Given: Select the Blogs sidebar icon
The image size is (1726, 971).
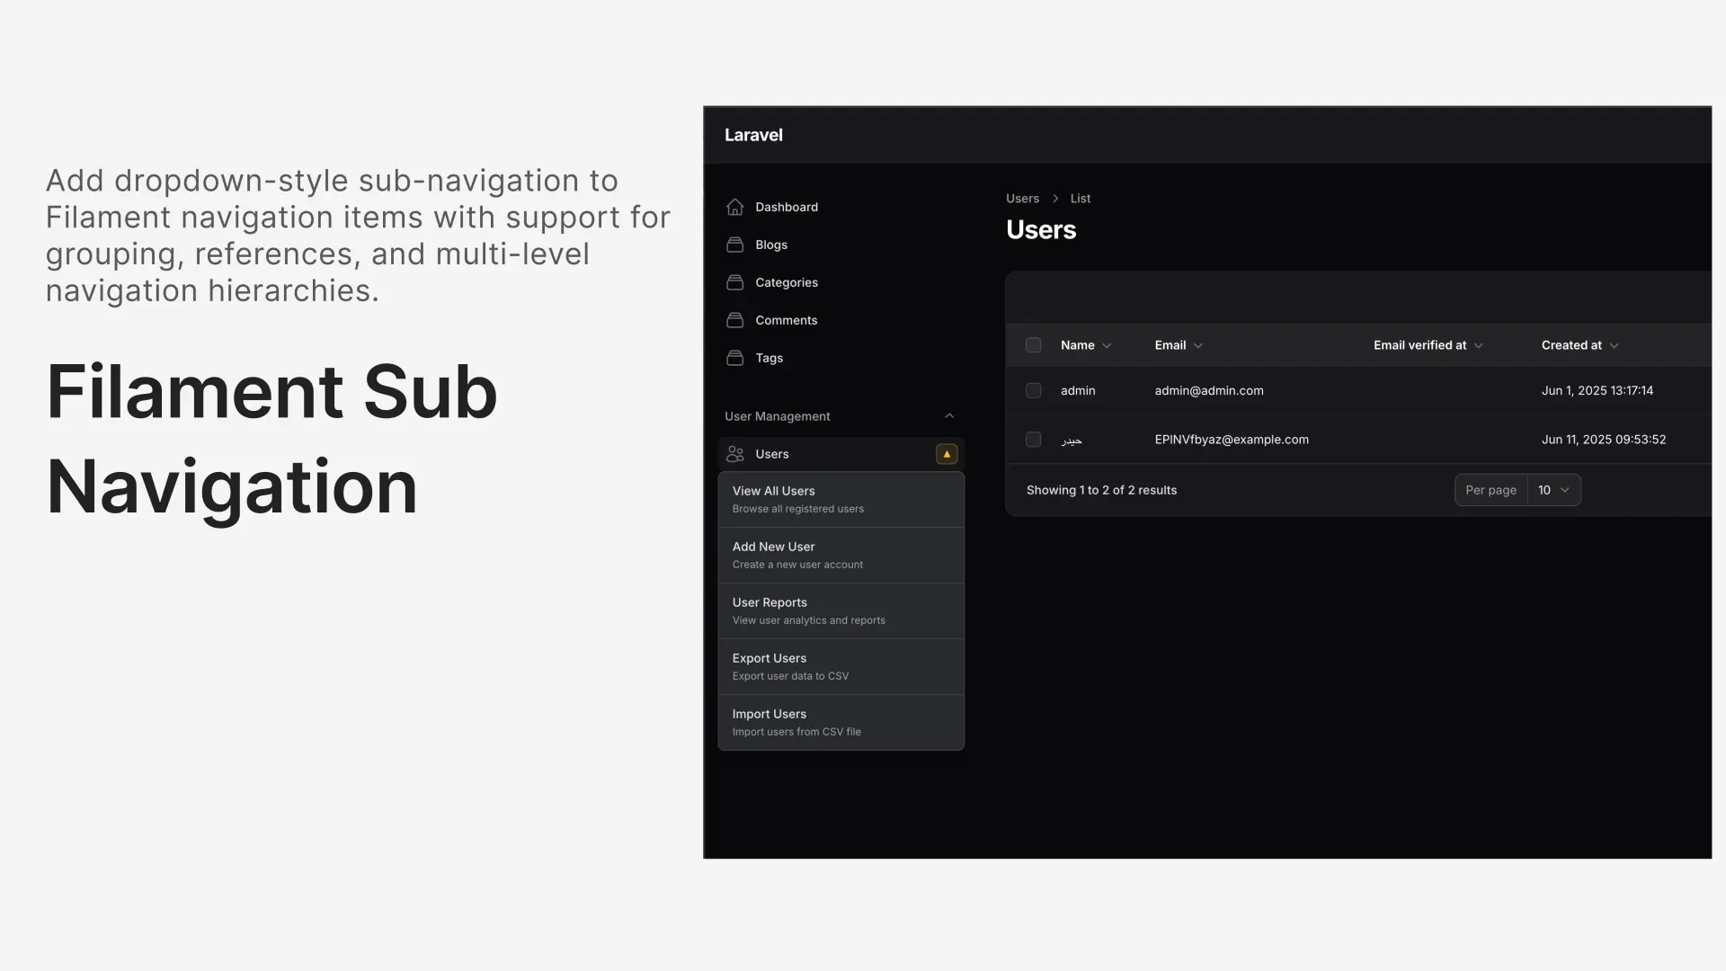Looking at the screenshot, I should 734,244.
